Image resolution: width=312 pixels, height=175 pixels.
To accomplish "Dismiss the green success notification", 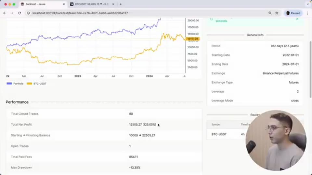I will tap(297, 19).
